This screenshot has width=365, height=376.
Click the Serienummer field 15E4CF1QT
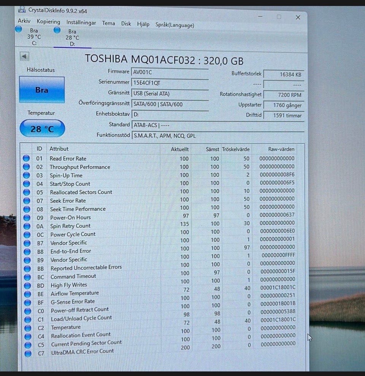point(170,83)
